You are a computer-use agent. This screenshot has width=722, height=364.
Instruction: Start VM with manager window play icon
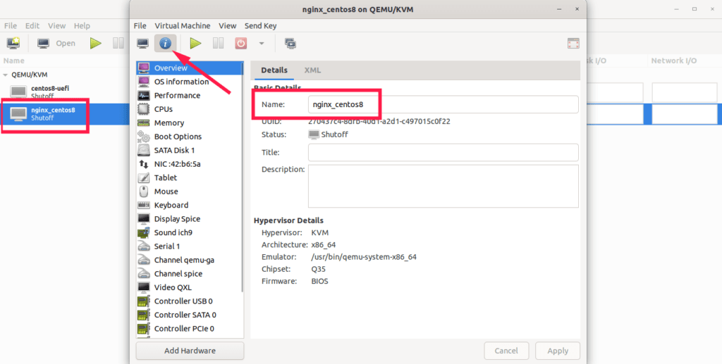[x=96, y=44]
